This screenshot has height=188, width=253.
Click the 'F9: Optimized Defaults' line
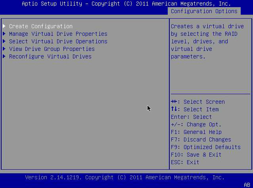(x=206, y=147)
